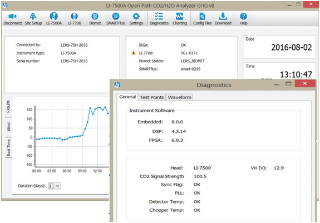Image resolution: width=320 pixels, height=223 pixels.
Task: Click Connected to value LERS-75H-2035
Action: tap(74, 45)
